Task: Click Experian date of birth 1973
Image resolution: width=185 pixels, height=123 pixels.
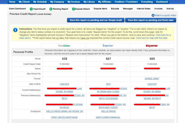Action: [x=108, y=84]
